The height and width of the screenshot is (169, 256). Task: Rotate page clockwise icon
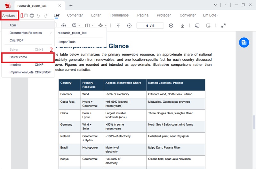208,26
